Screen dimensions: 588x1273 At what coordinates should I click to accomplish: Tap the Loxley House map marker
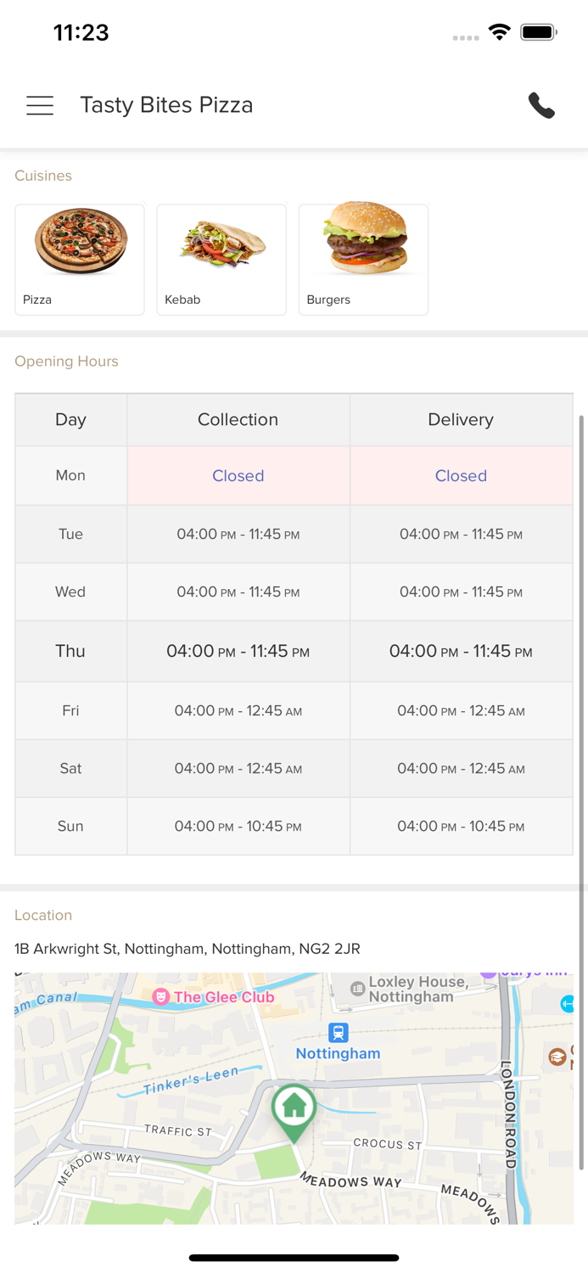coord(358,989)
